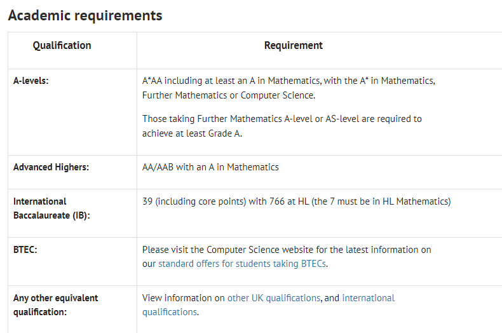The height and width of the screenshot is (333, 502).
Task: Click the Academic requirements heading
Action: coord(85,15)
